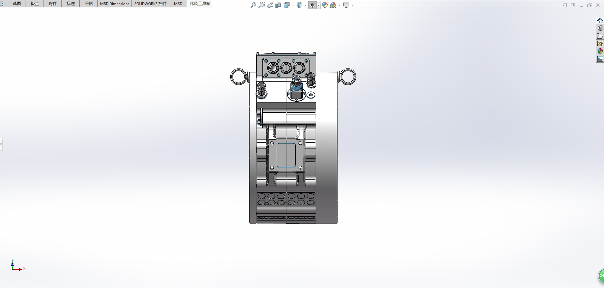Open the Custom Properties pane
Screen dimensions: 604x288
coord(600,59)
